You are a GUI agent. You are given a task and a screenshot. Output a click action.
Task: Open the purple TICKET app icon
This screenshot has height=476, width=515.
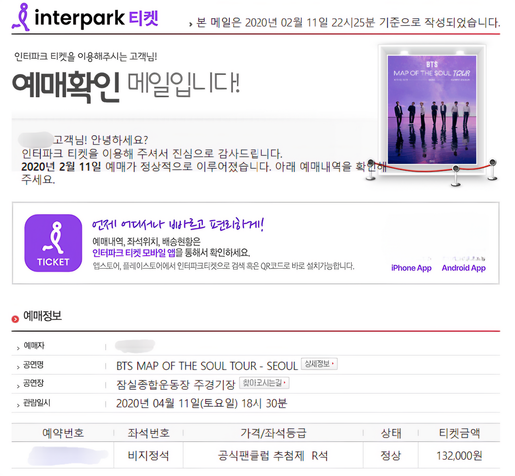pyautogui.click(x=53, y=243)
